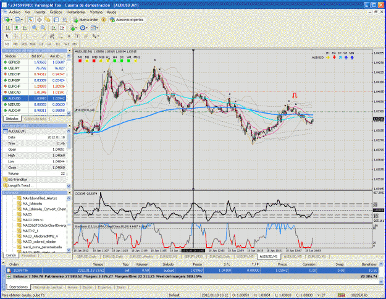Pick the trendline drawing tool
This screenshot has height=299, width=386.
44,36
